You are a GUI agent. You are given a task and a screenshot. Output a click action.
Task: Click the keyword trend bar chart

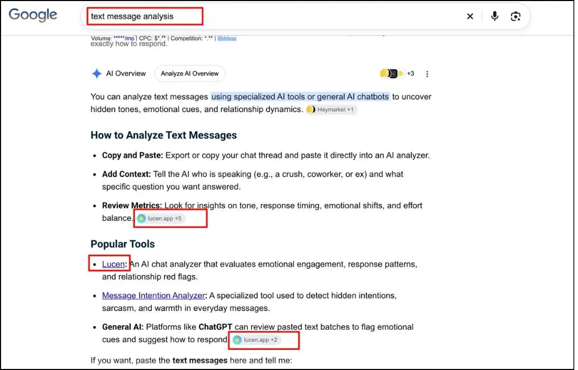click(x=227, y=39)
